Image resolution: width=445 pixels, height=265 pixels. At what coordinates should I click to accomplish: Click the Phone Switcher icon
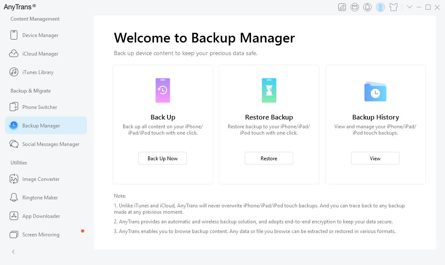click(x=14, y=107)
